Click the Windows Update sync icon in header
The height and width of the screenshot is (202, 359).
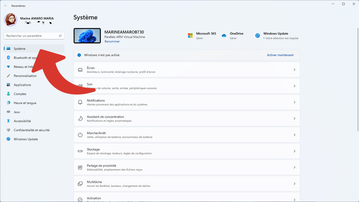click(x=258, y=36)
